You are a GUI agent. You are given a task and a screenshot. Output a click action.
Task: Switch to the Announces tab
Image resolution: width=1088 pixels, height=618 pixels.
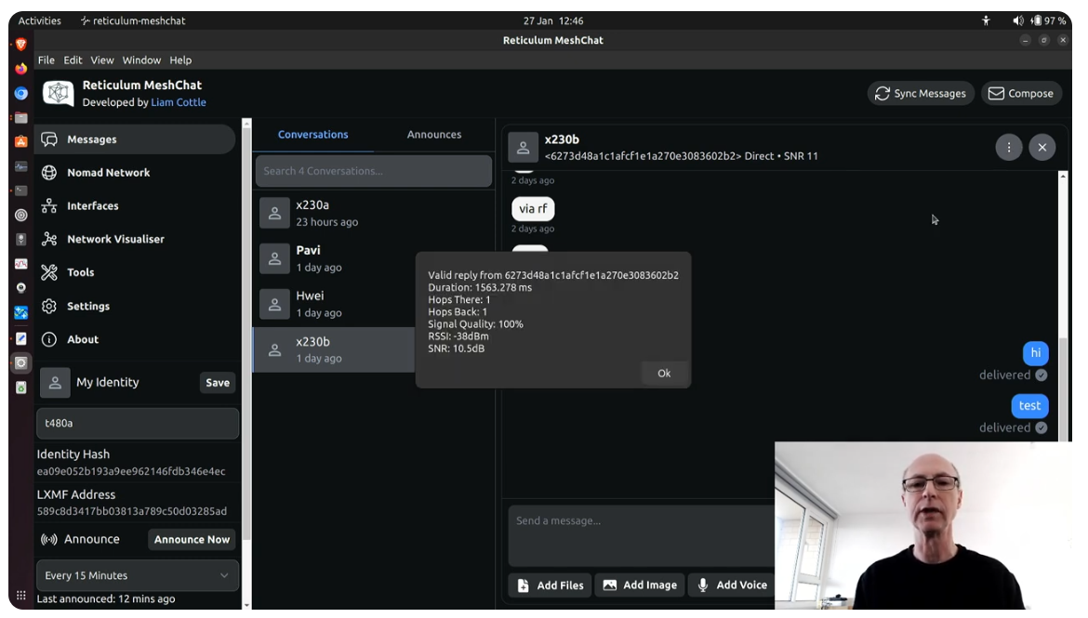pyautogui.click(x=433, y=135)
